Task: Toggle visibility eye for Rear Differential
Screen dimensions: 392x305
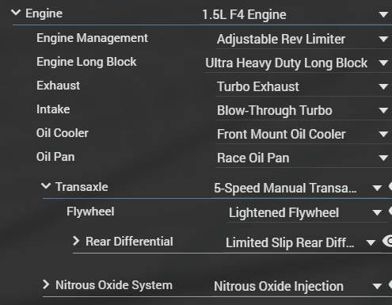Action: (x=387, y=241)
